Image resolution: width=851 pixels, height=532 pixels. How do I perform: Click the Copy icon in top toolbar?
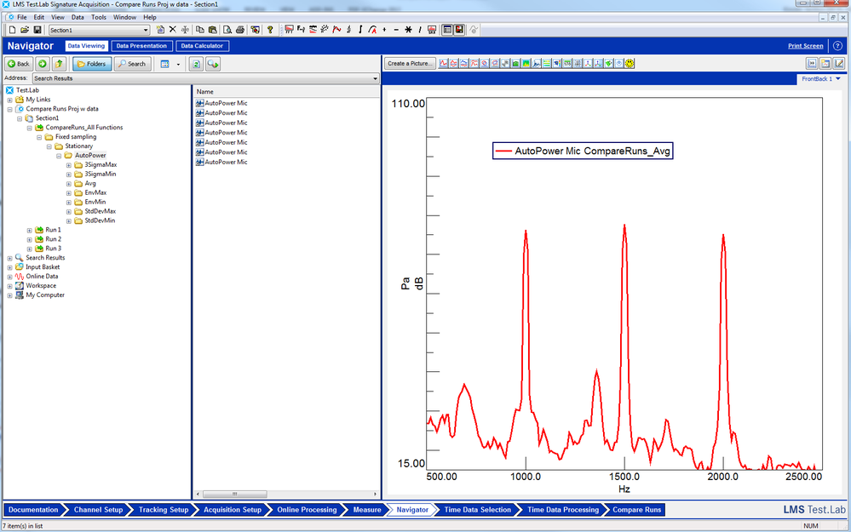(x=199, y=30)
